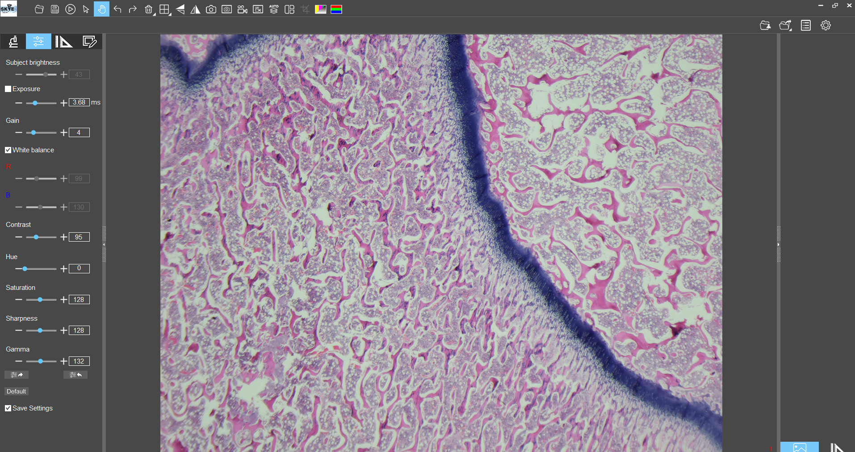Open the RGB color bars icon

[x=336, y=9]
